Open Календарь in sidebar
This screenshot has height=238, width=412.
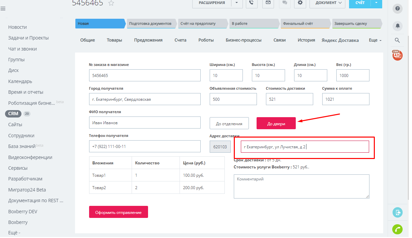[x=20, y=81]
